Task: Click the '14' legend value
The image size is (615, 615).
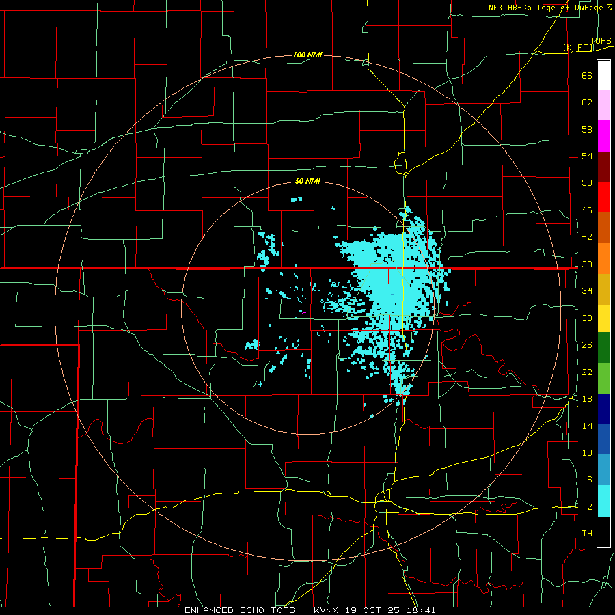Action: point(587,426)
